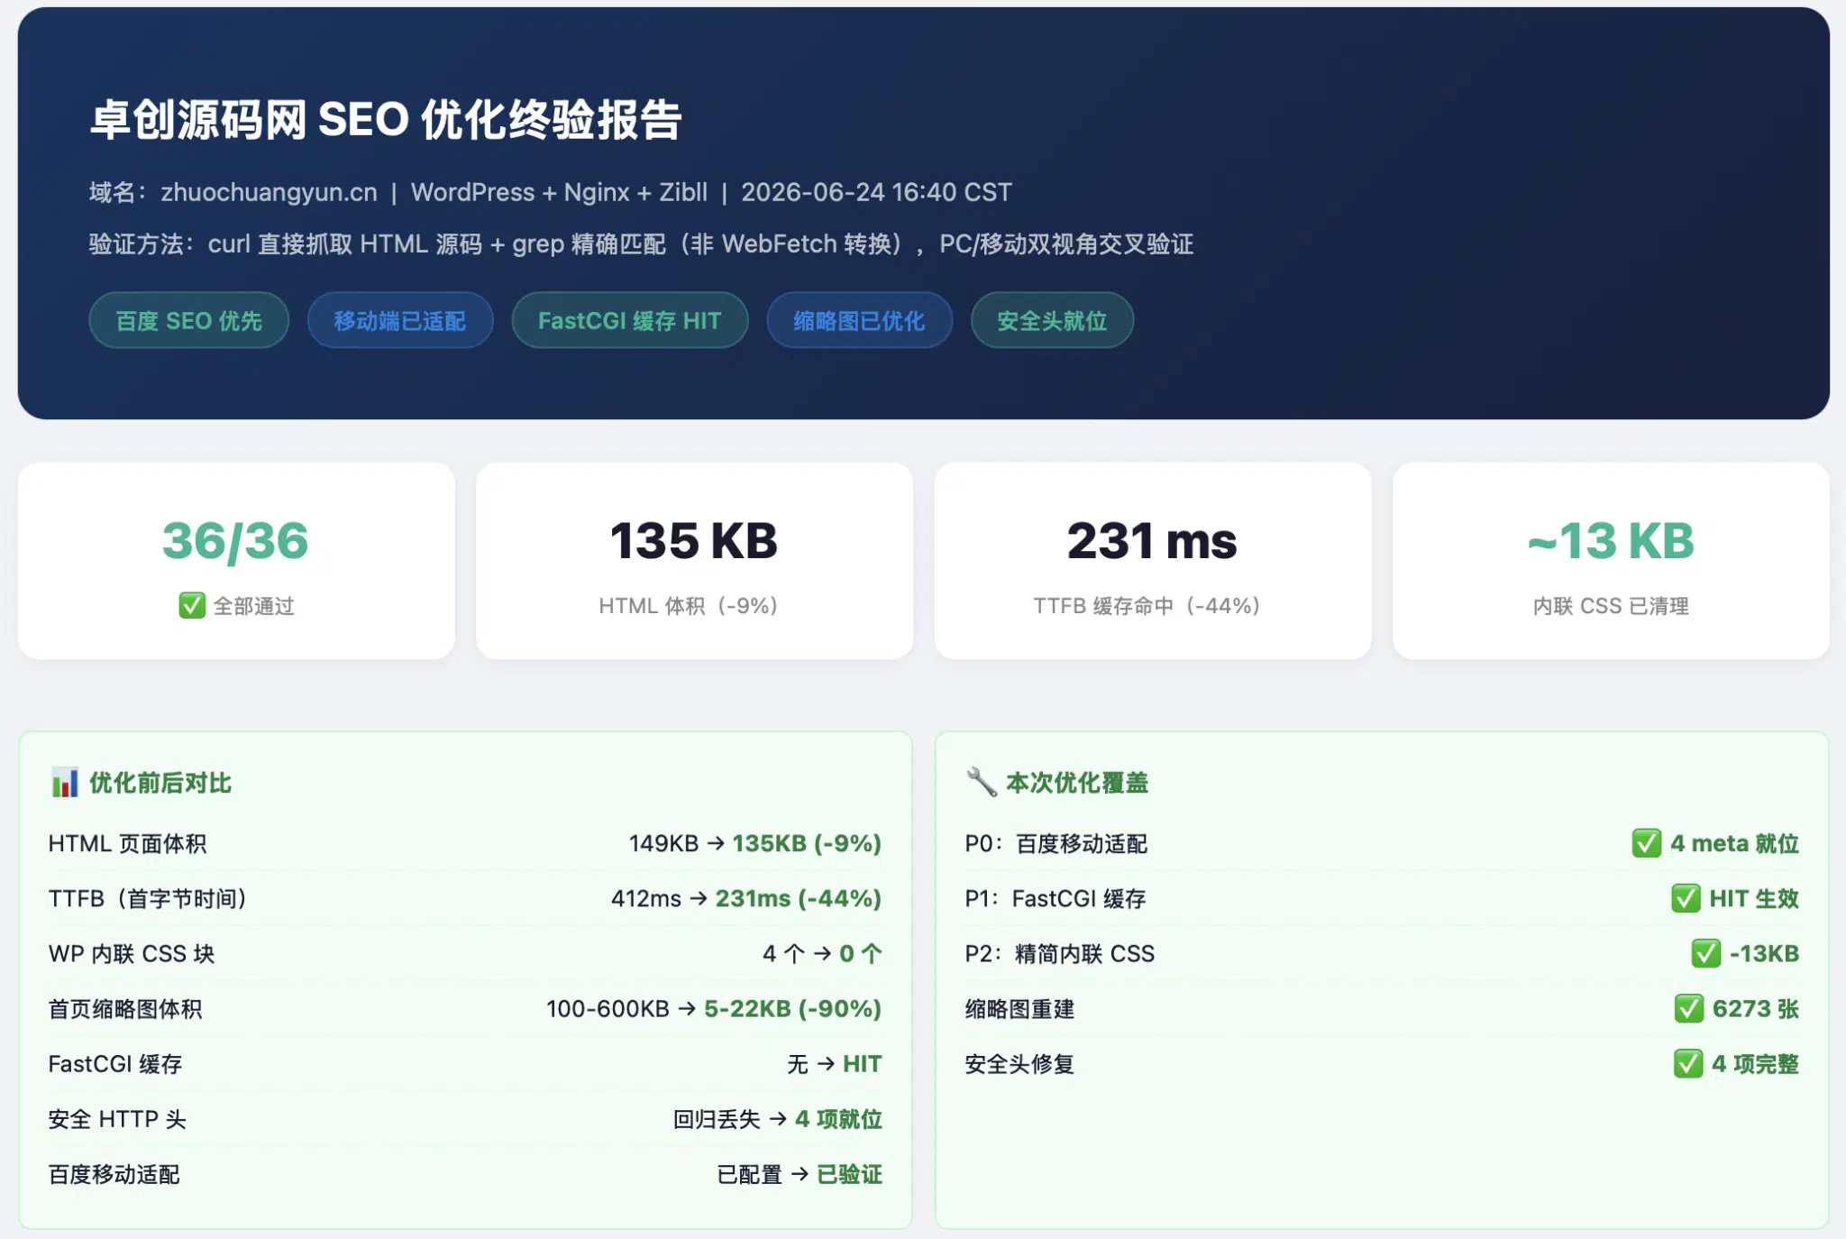Image resolution: width=1846 pixels, height=1239 pixels.
Task: Click the 135 KB HTML size card
Action: tap(694, 561)
